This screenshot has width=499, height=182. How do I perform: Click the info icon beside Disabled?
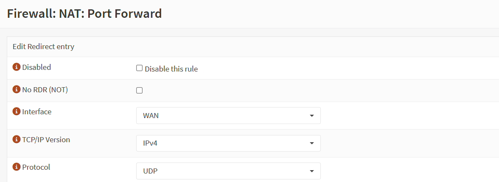[x=17, y=67]
